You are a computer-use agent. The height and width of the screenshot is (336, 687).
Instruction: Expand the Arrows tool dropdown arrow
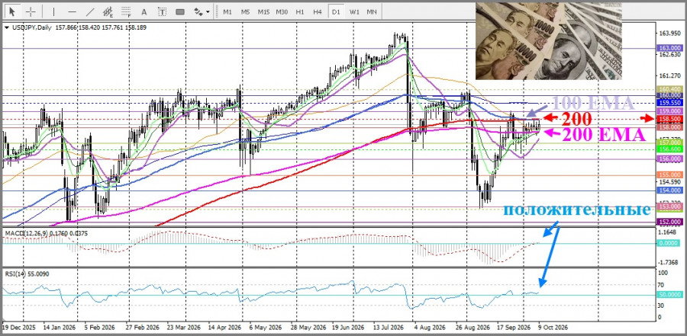click(x=208, y=12)
